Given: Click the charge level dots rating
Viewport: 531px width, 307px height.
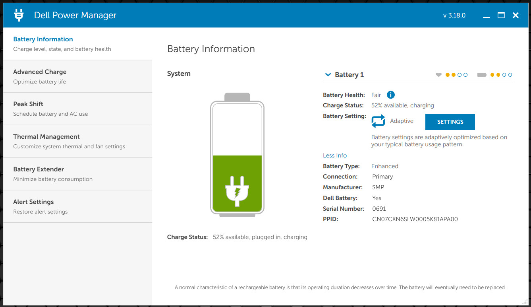Looking at the screenshot, I should click(x=501, y=75).
